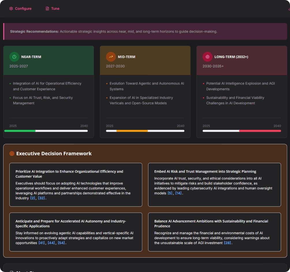Click the Mid-Term trending arrow icon
This screenshot has height=272, width=290.
coord(111,57)
